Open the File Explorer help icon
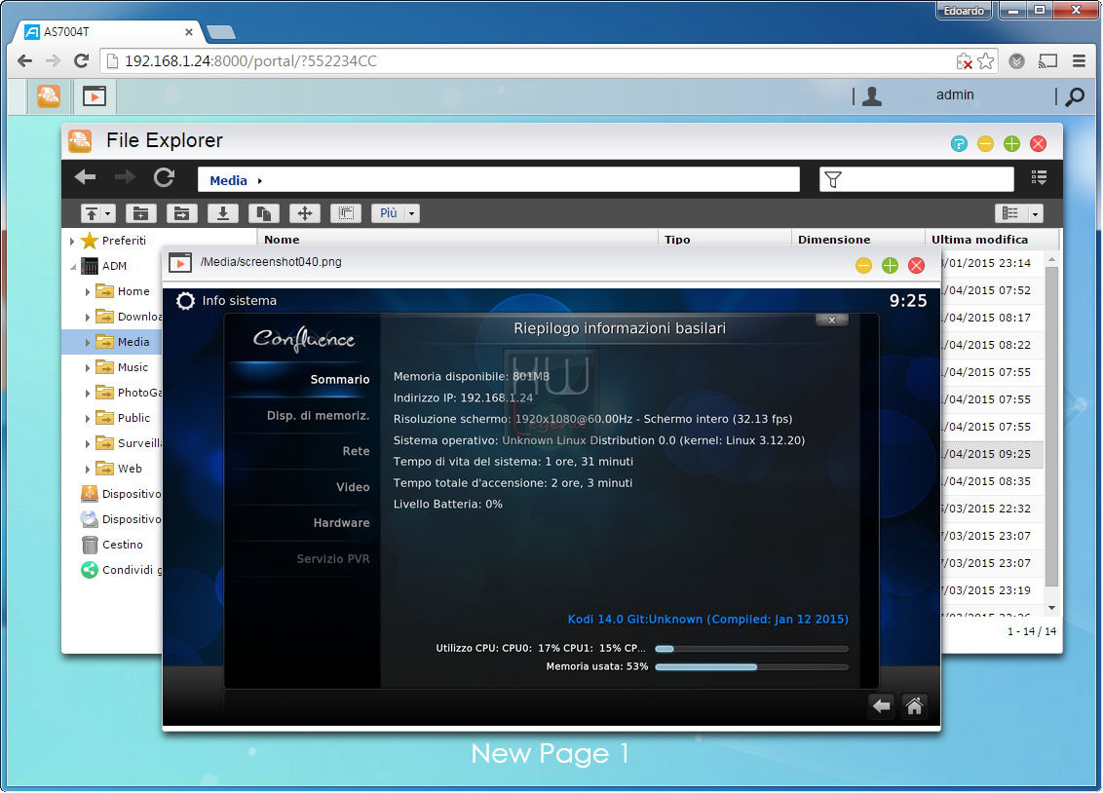This screenshot has width=1103, height=793. tap(959, 144)
